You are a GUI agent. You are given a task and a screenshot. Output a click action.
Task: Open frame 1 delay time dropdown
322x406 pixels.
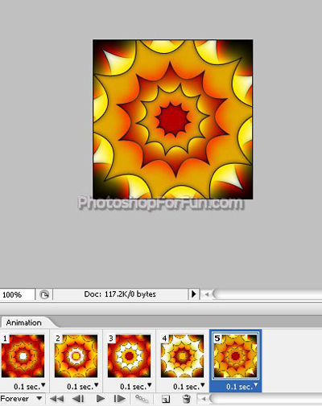click(30, 387)
